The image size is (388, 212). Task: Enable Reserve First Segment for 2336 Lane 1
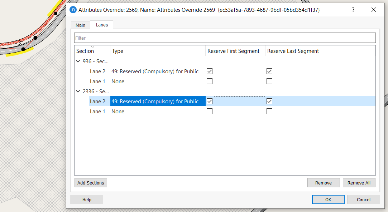210,111
